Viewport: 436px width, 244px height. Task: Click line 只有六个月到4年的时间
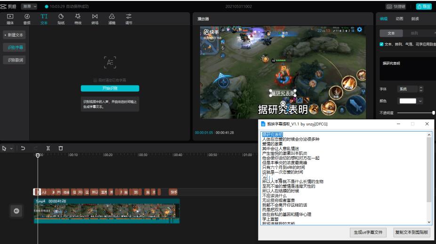coord(283,167)
